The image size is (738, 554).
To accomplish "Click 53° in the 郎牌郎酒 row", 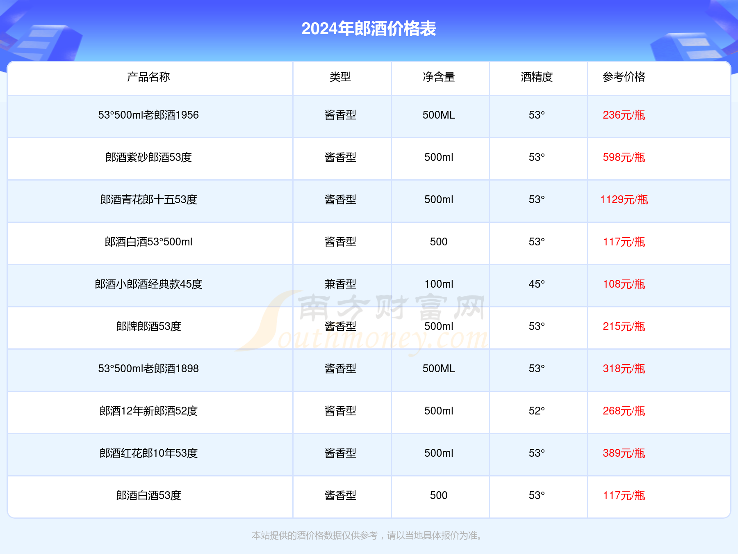I will tap(537, 326).
